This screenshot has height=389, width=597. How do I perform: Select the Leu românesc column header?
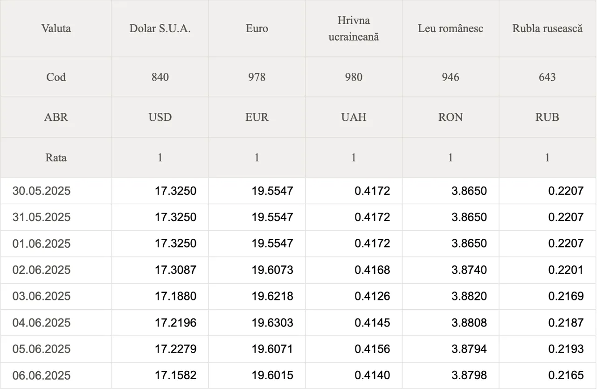[451, 28]
